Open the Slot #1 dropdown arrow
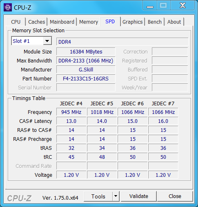This screenshot has width=198, height=207. point(47,41)
